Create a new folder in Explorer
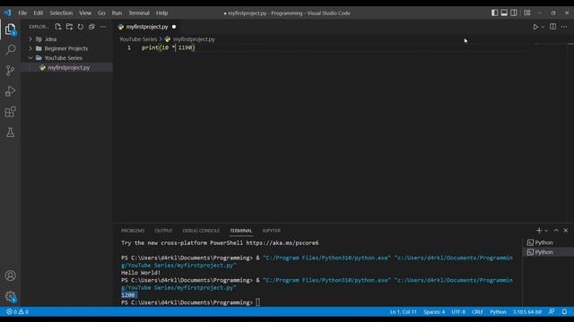This screenshot has width=574, height=322. pyautogui.click(x=69, y=27)
